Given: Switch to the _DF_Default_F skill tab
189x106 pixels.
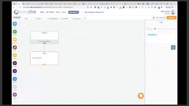Looking at the screenshot, I should click(x=53, y=19).
